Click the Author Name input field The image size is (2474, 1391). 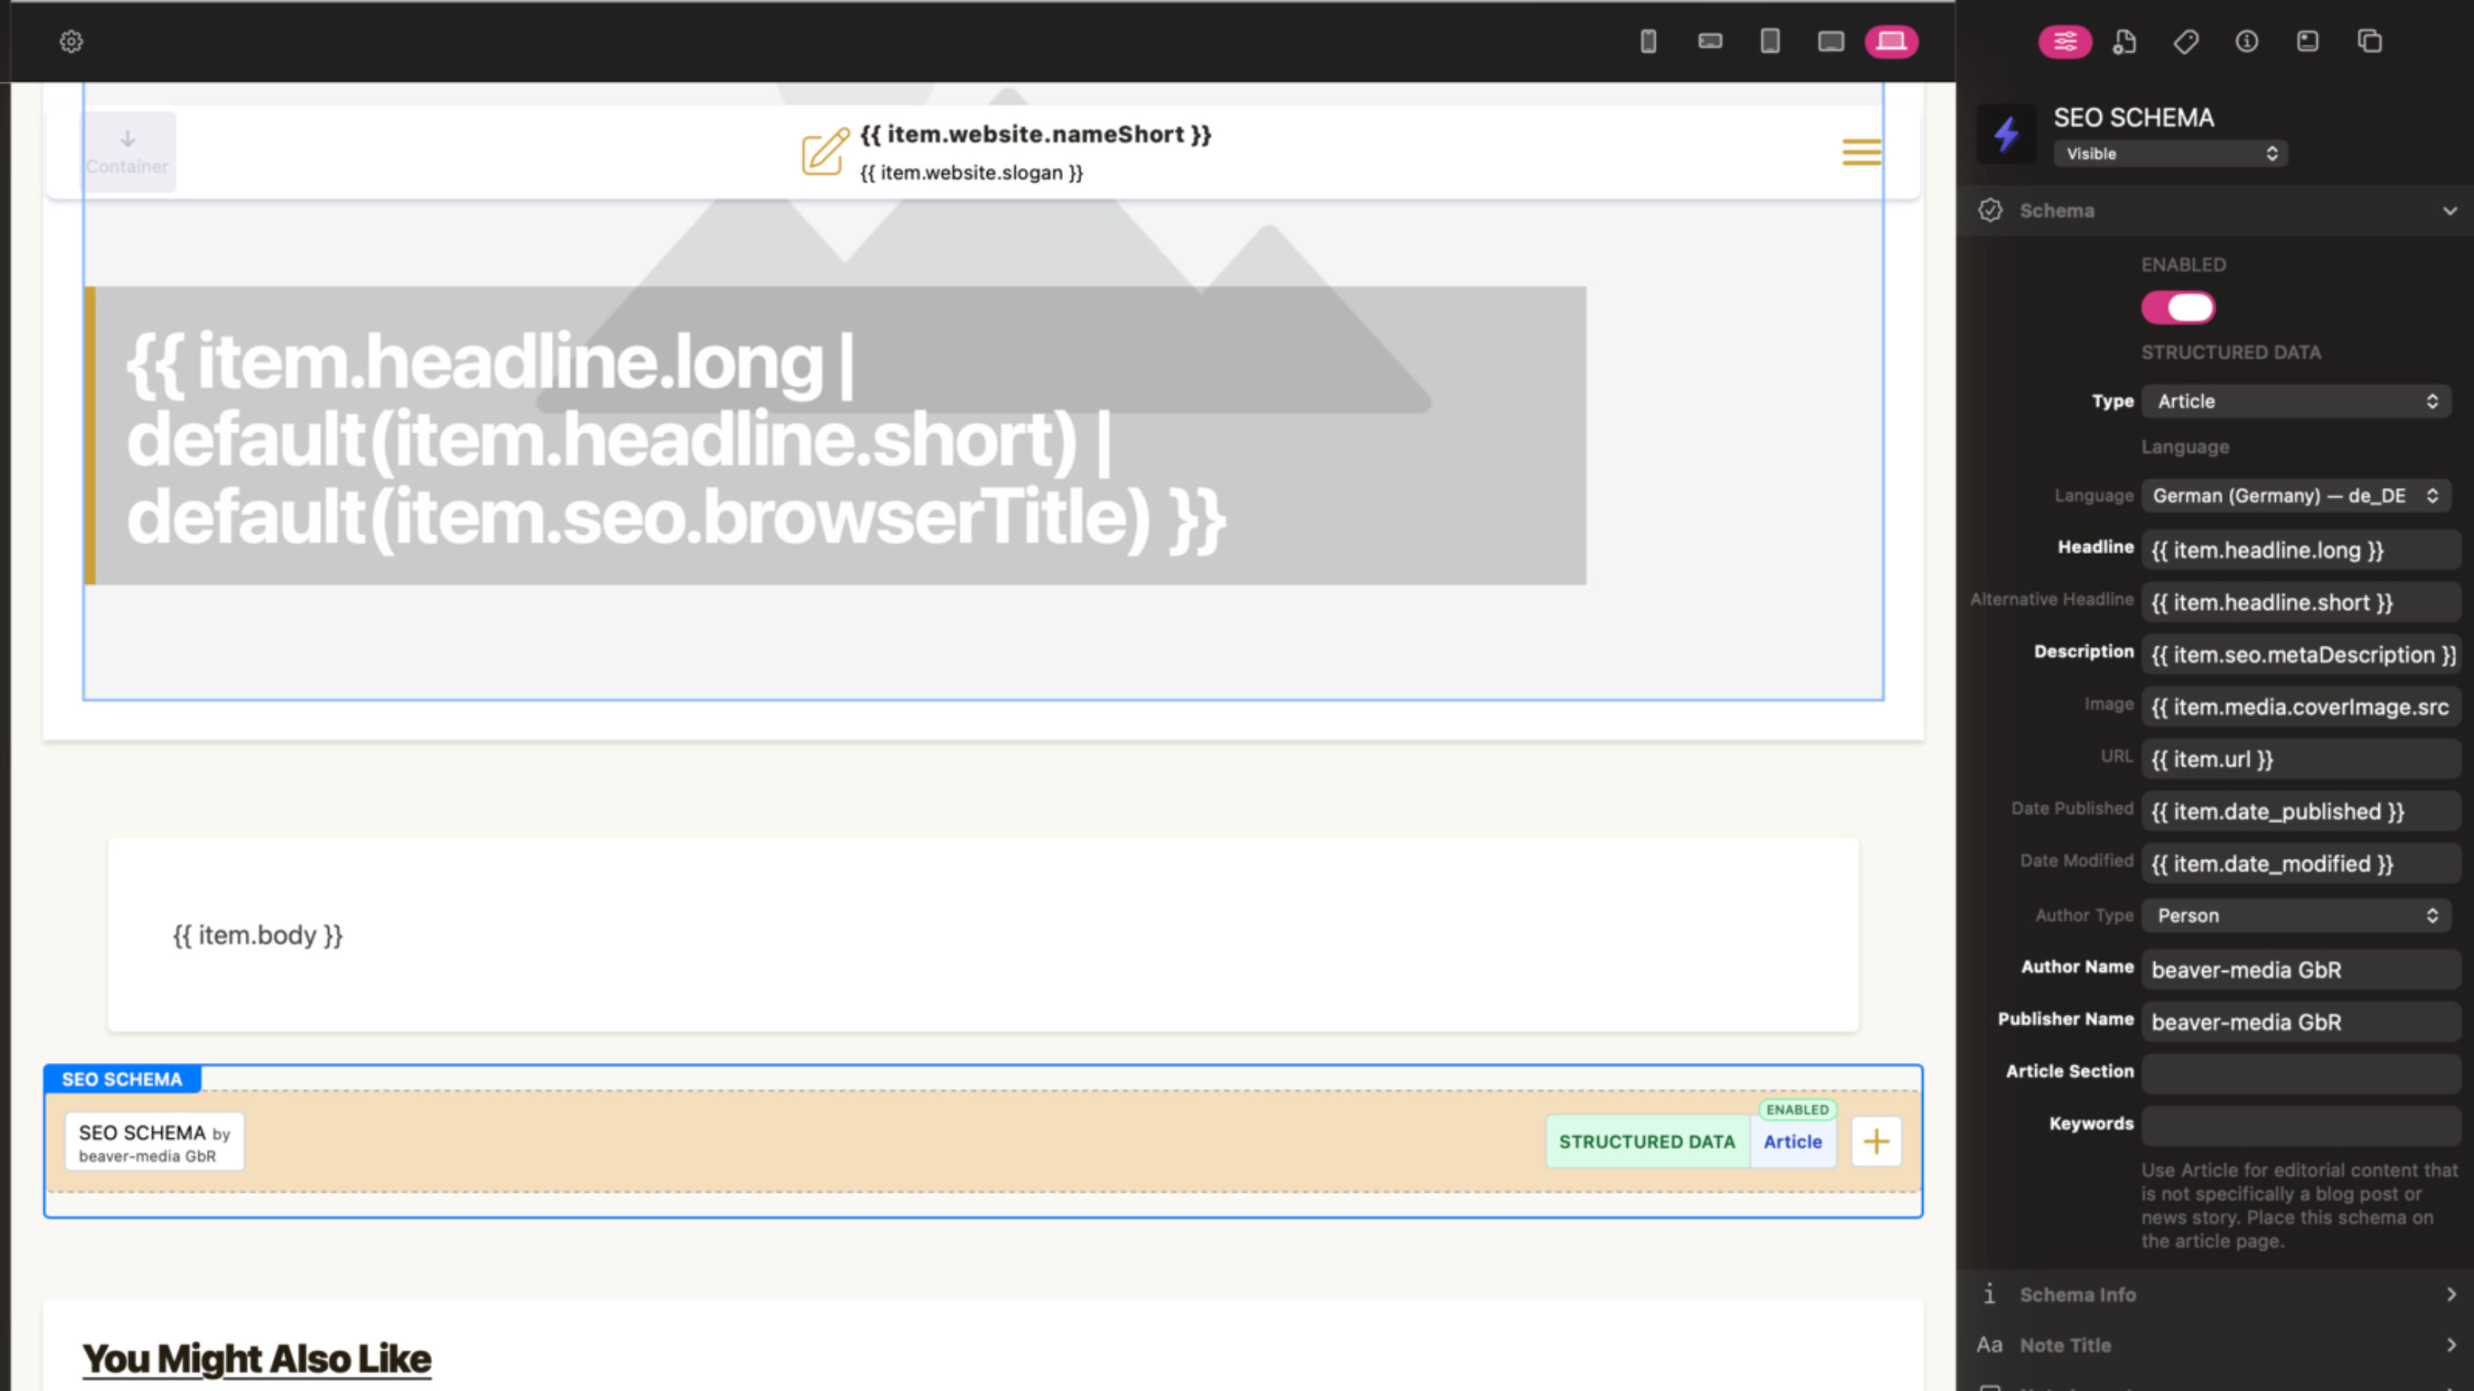click(2301, 970)
